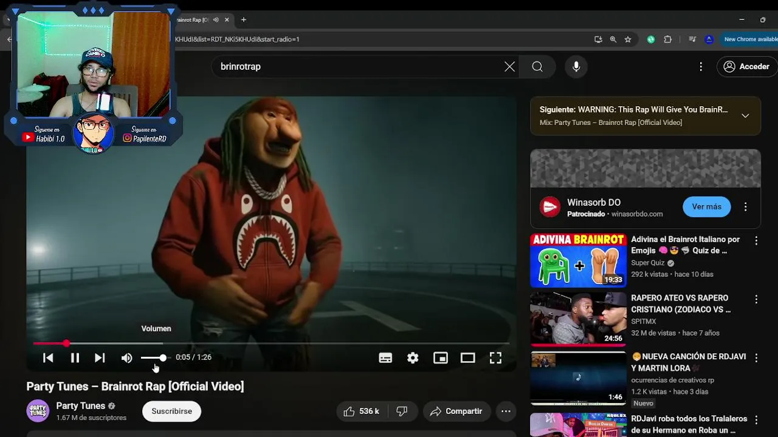The height and width of the screenshot is (437, 778).
Task: Click ocurrencias de creativos rp channel
Action: (672, 381)
